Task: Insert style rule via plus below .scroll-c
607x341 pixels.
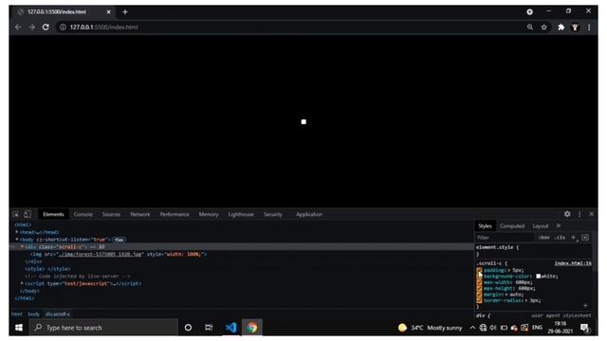Action: [x=585, y=305]
